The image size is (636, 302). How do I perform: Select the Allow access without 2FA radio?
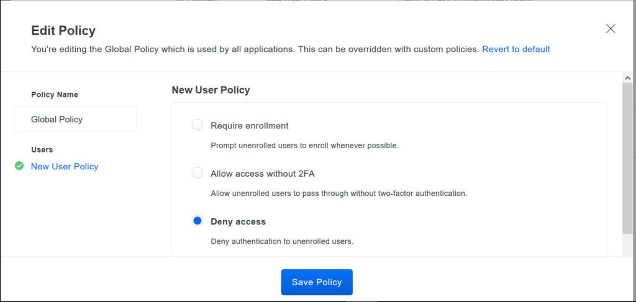coord(197,173)
